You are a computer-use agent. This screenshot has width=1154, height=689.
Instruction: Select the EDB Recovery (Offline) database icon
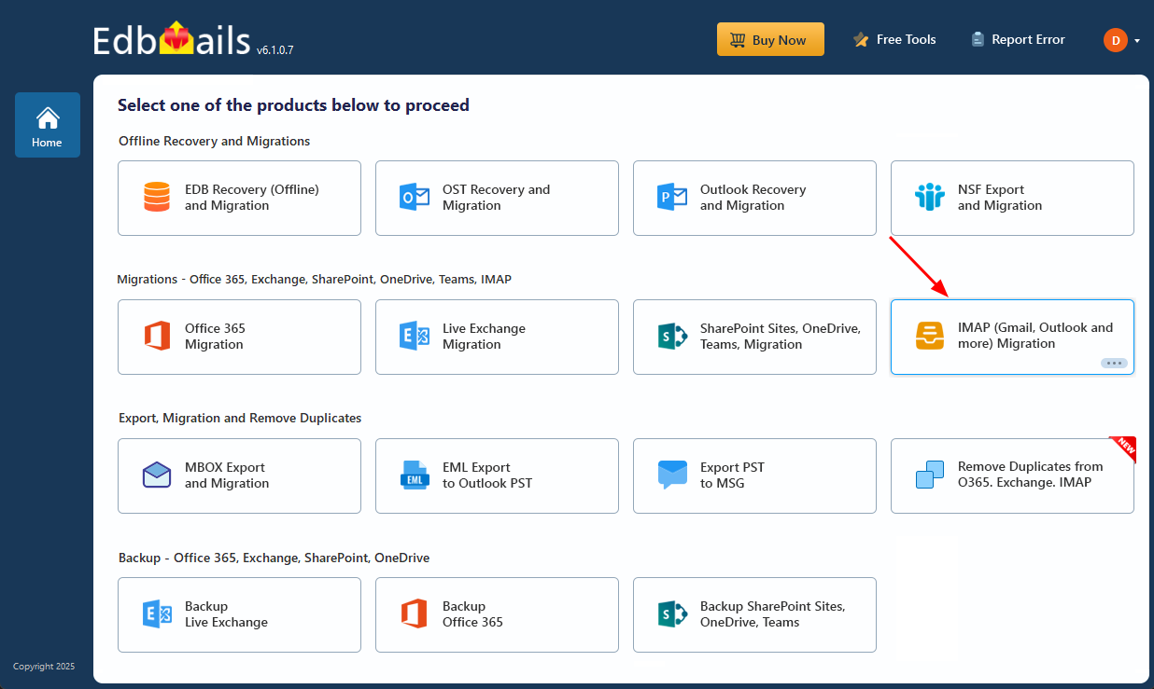click(156, 197)
